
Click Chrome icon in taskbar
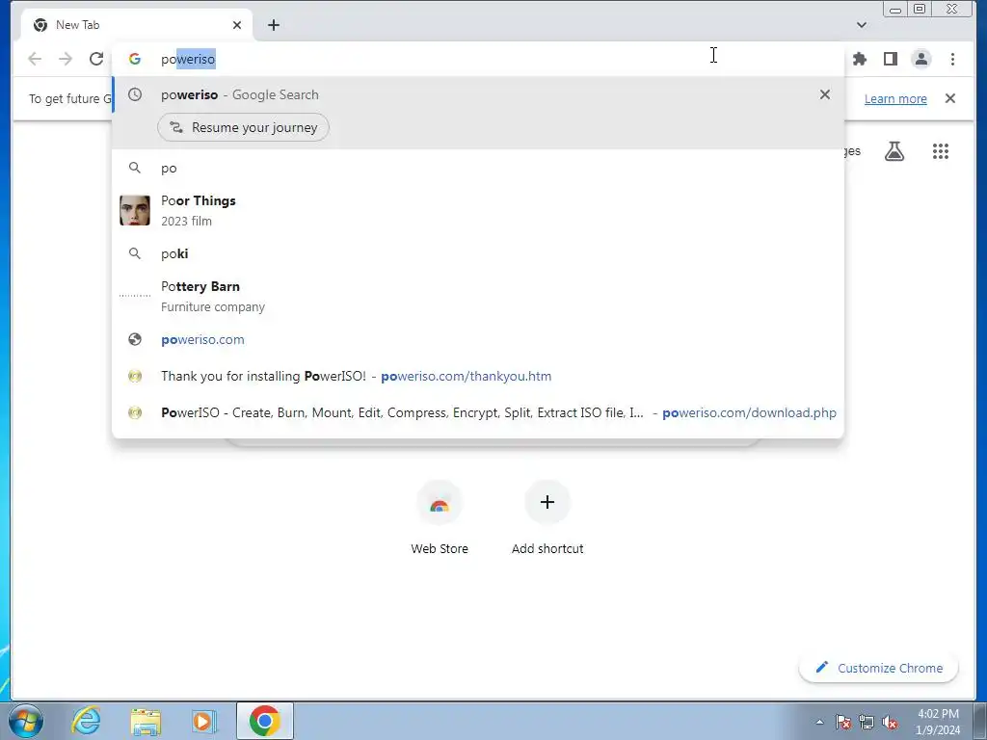(x=264, y=721)
